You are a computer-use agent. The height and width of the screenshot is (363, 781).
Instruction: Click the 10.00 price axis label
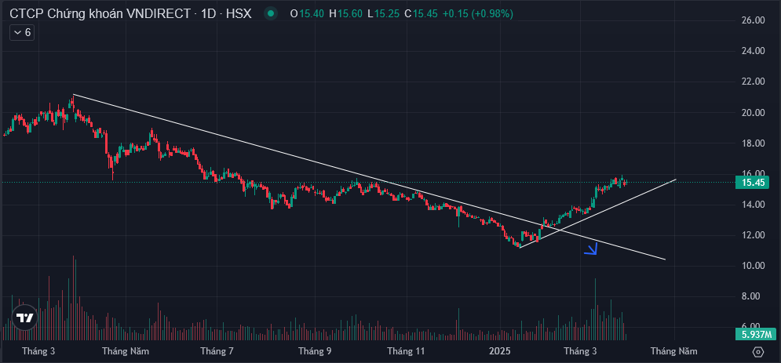click(753, 266)
